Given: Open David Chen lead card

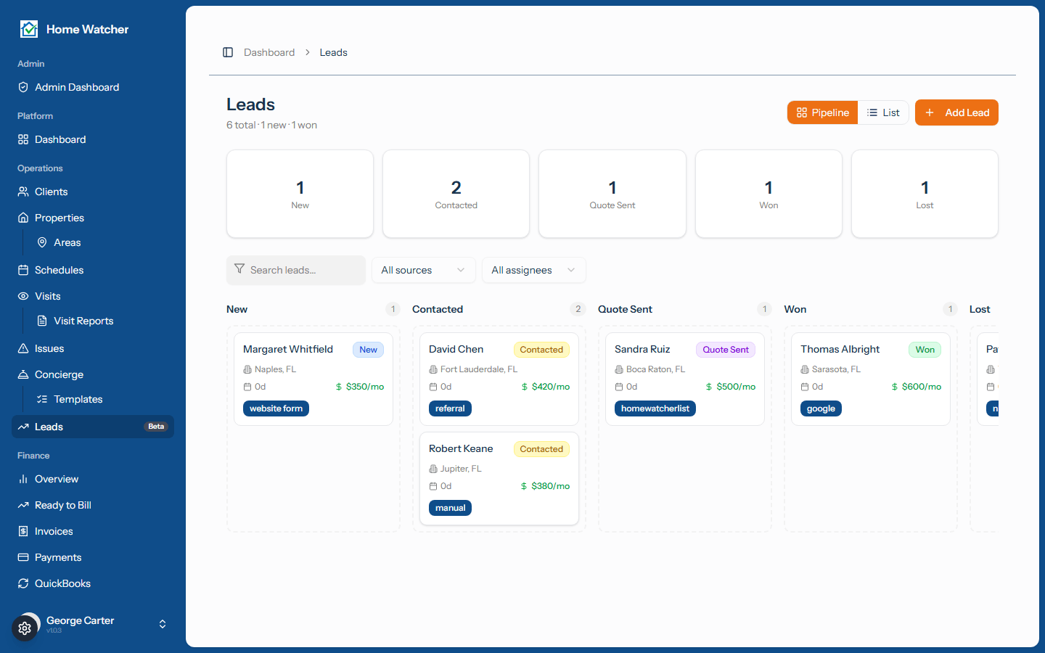Looking at the screenshot, I should (x=499, y=379).
